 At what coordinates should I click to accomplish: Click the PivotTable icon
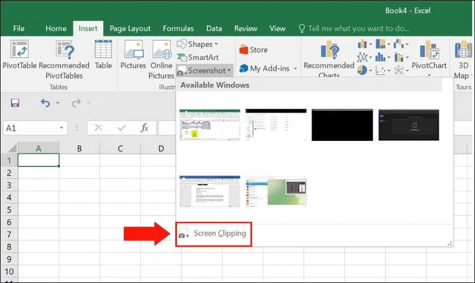(x=19, y=49)
